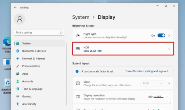Expand Night light settings chevron
This screenshot has height=110, width=185.
(x=169, y=35)
